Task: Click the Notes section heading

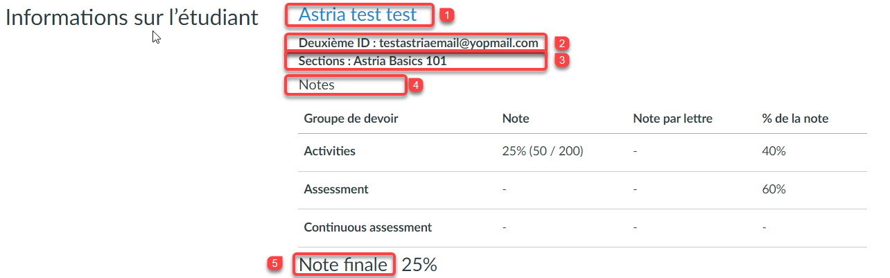Action: [x=316, y=85]
